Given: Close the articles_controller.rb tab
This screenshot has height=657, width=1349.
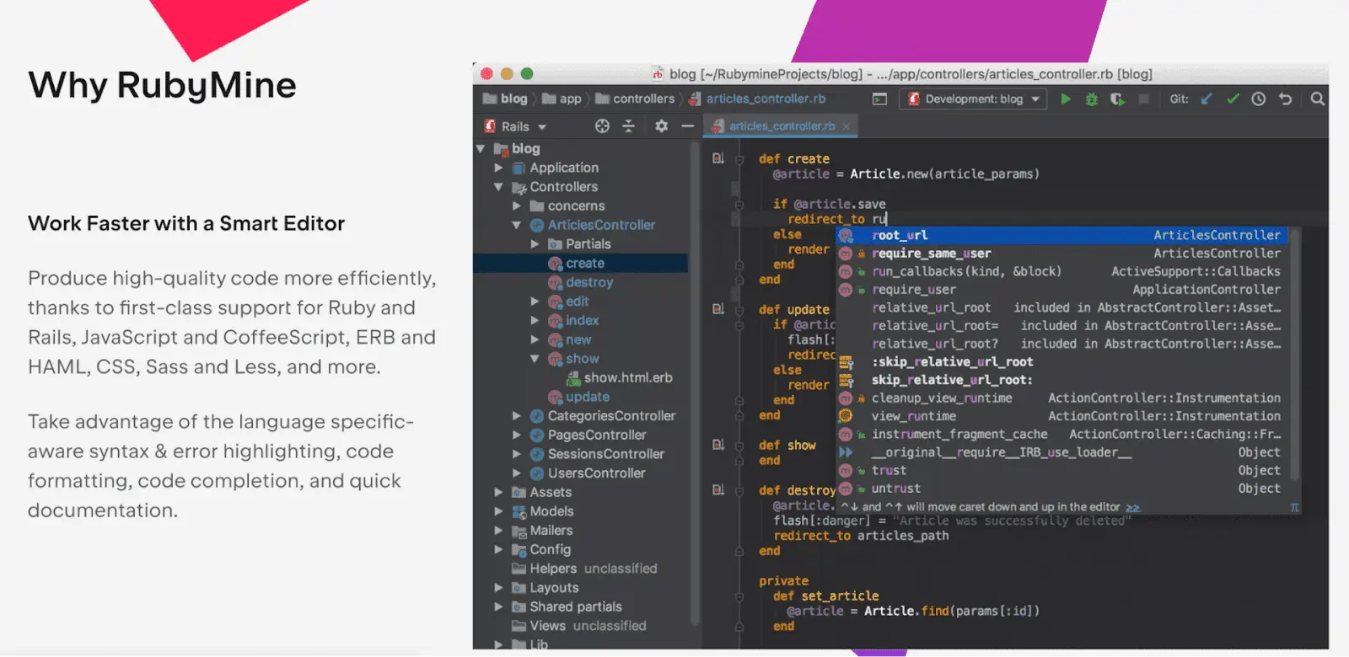Looking at the screenshot, I should pyautogui.click(x=846, y=126).
